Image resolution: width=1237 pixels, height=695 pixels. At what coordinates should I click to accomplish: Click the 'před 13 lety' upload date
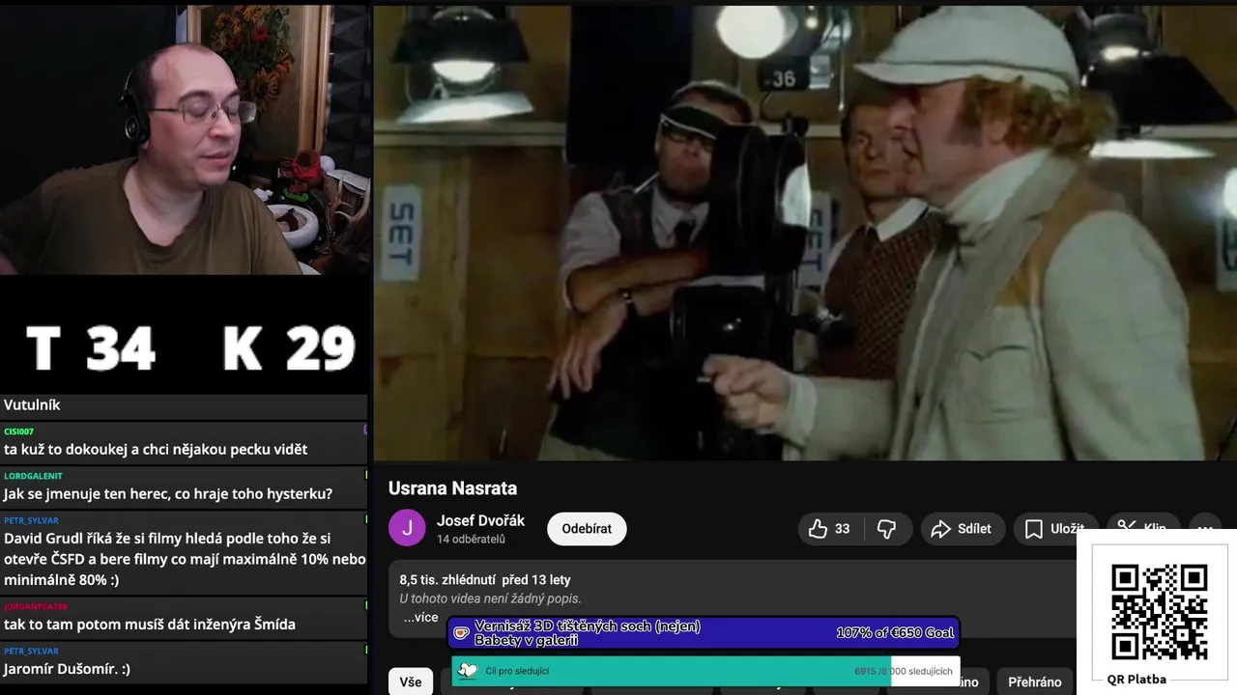(x=536, y=580)
